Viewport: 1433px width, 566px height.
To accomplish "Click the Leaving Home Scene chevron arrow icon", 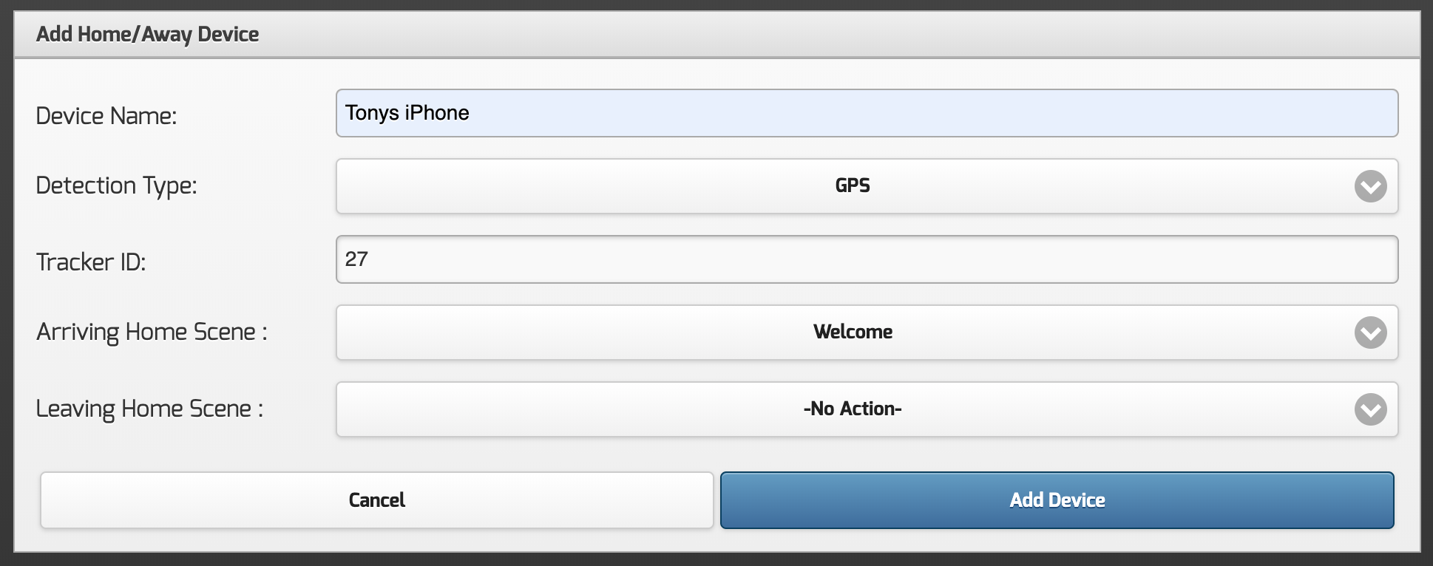I will pyautogui.click(x=1370, y=409).
